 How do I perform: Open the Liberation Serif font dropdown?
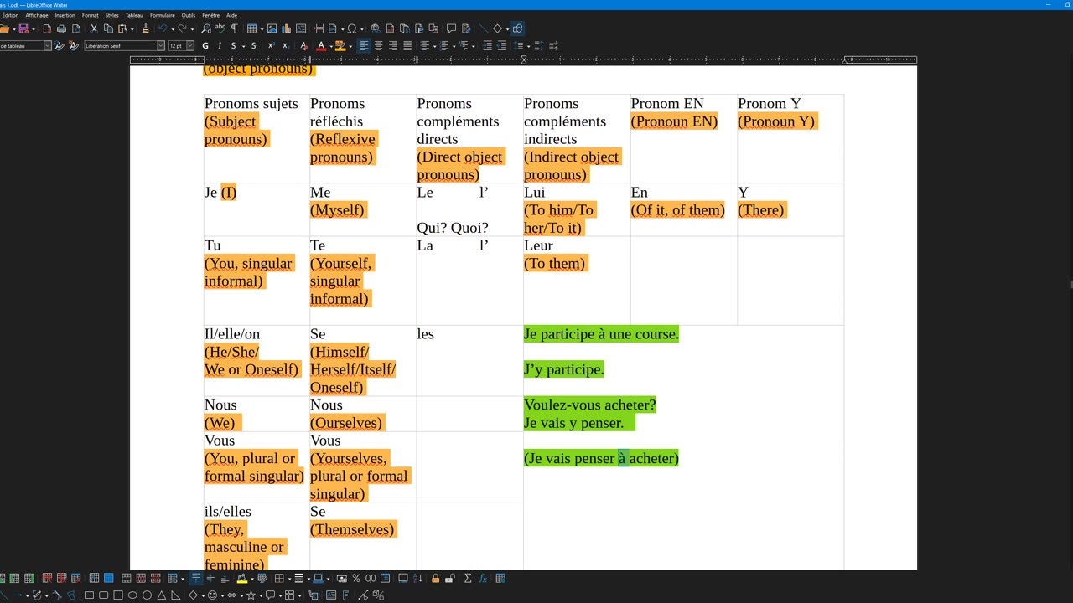(x=161, y=46)
